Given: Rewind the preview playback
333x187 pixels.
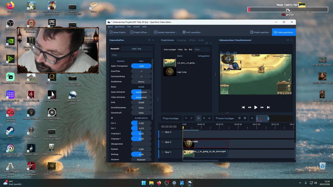Looking at the screenshot, I should pos(249,107).
